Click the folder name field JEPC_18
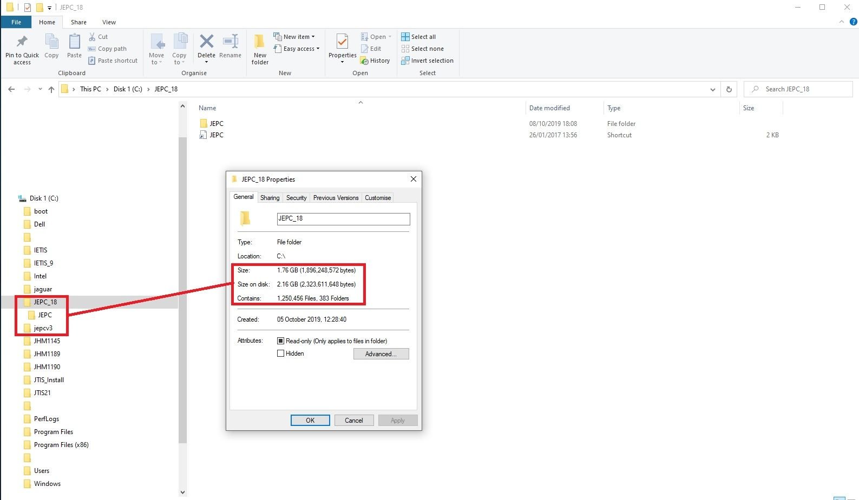 click(x=343, y=218)
